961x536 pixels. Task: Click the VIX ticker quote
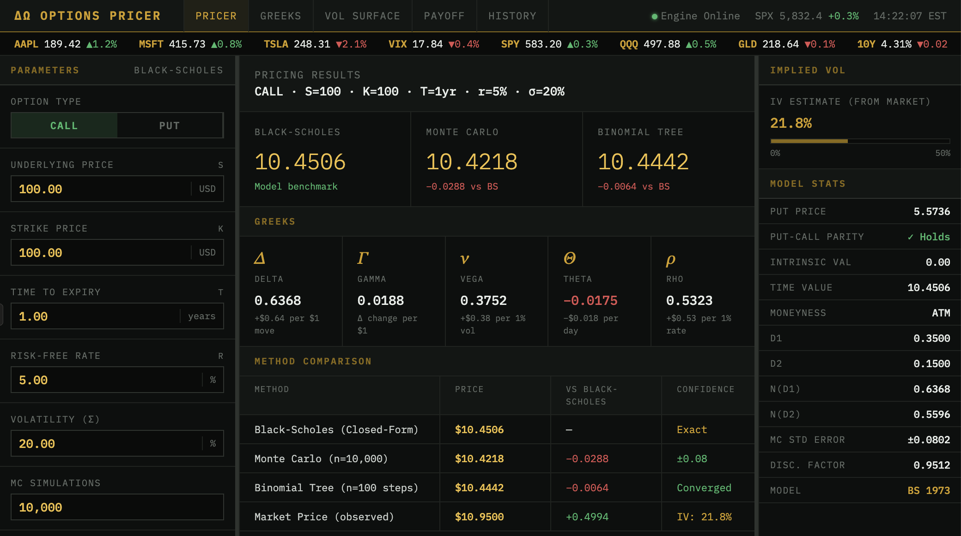(x=434, y=44)
